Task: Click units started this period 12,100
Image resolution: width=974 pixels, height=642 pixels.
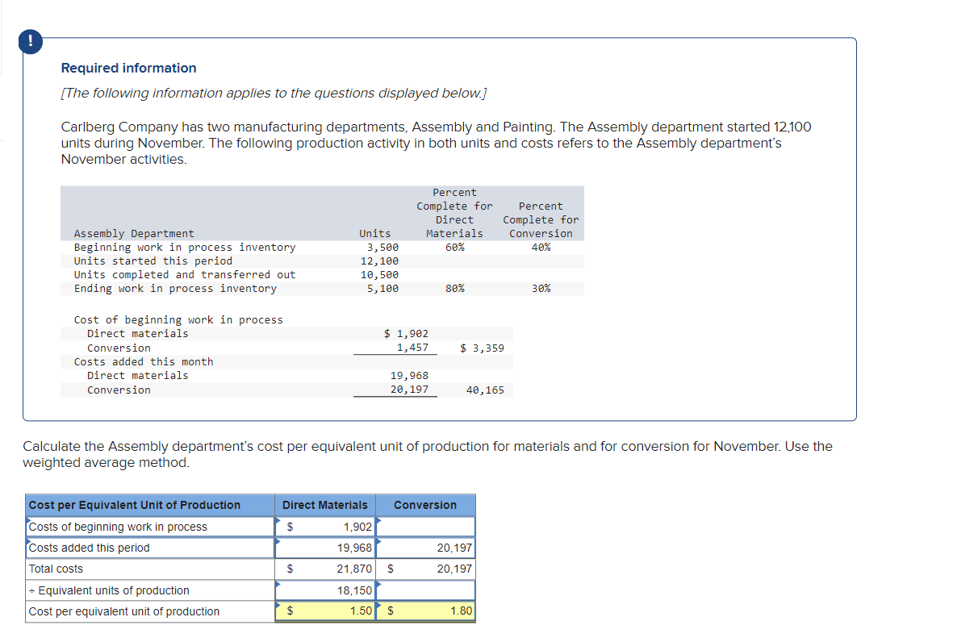Action: [x=379, y=261]
